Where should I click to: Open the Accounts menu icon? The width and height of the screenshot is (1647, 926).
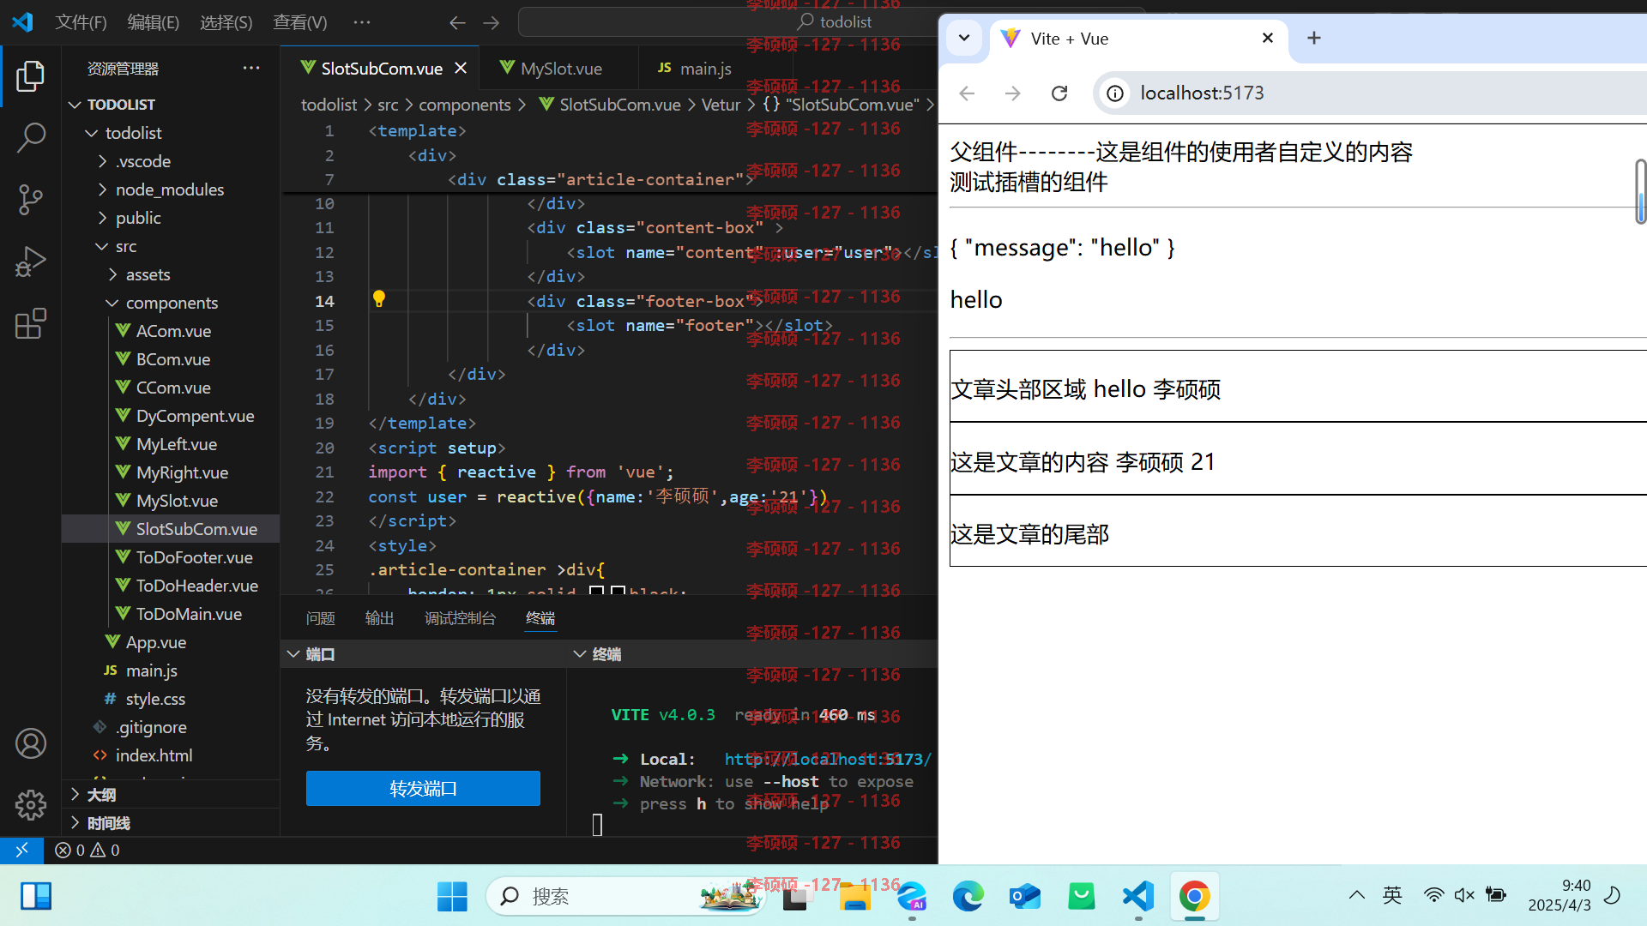click(x=31, y=743)
